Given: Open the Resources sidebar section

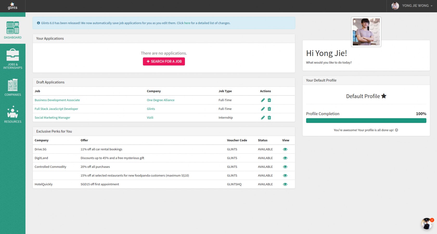Looking at the screenshot, I should point(13,114).
